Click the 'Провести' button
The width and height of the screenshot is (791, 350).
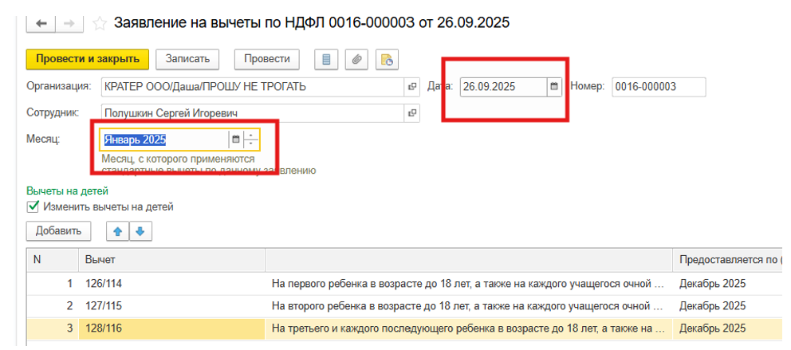point(266,59)
